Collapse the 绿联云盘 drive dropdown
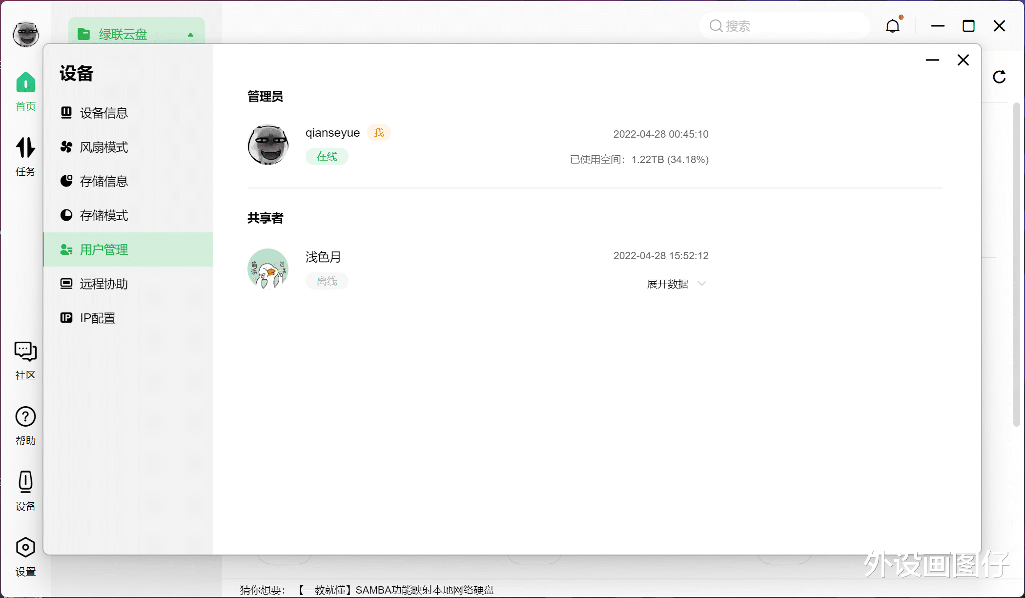1025x598 pixels. tap(190, 34)
